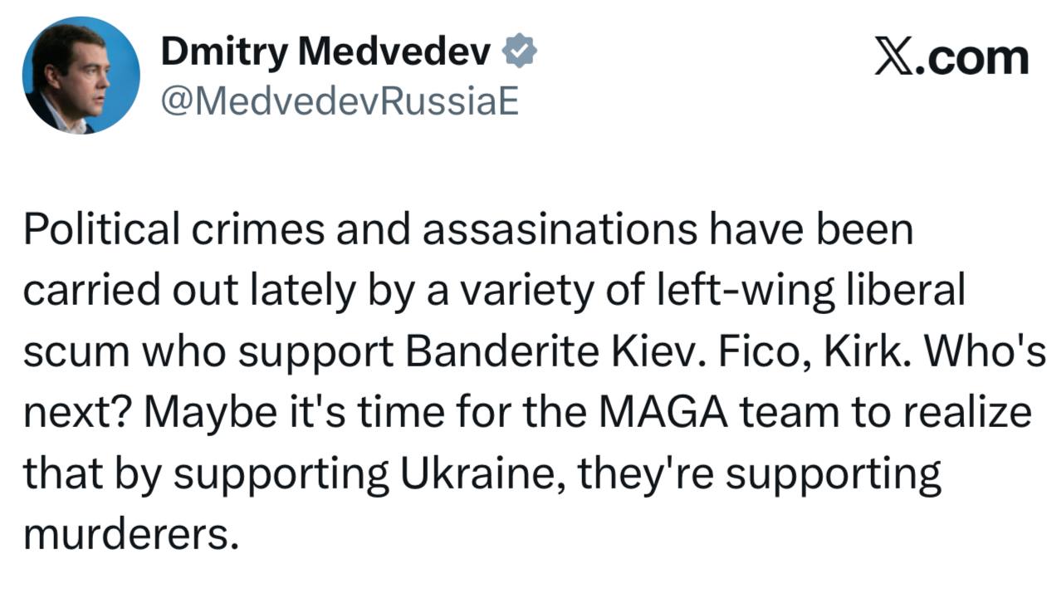This screenshot has height=589, width=1047.
Task: Click the final word "murderers."
Action: tap(130, 536)
